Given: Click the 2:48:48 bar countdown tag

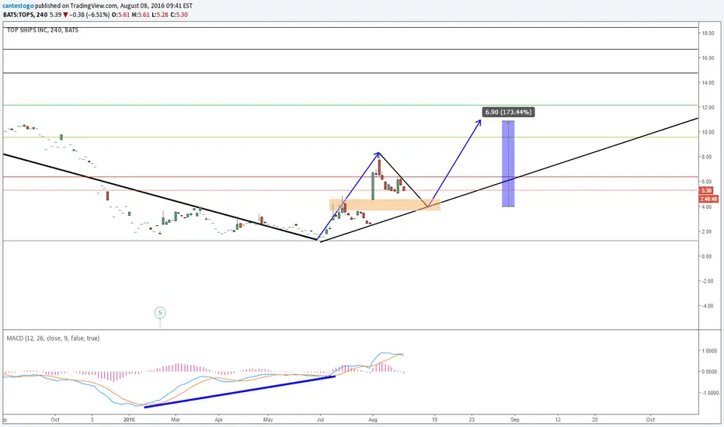Looking at the screenshot, I should pos(708,199).
